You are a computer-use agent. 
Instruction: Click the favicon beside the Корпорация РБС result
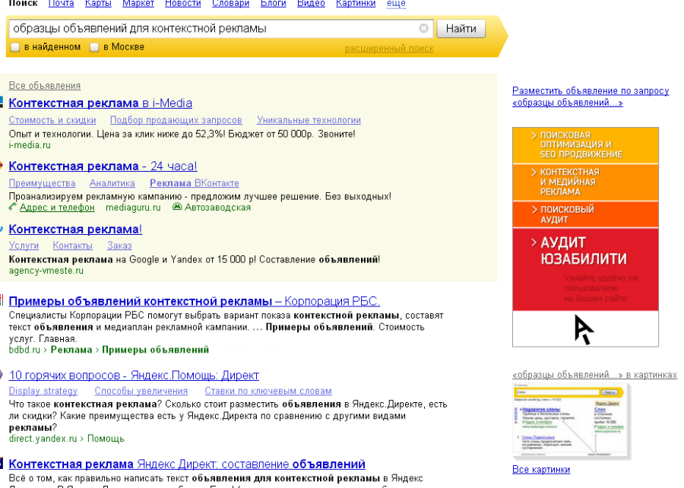[2, 301]
